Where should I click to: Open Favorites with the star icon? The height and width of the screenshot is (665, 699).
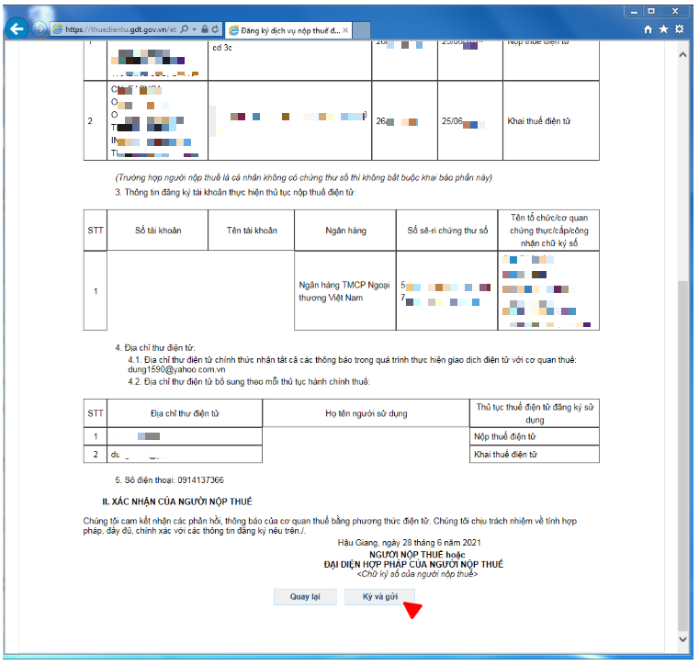(664, 29)
